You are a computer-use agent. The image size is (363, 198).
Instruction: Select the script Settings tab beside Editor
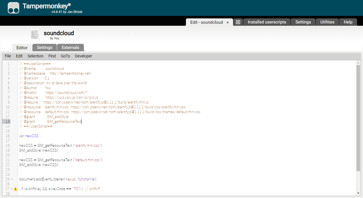[x=45, y=48]
